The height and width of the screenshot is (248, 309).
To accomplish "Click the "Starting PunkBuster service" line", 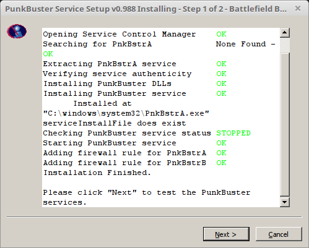I will [x=110, y=143].
